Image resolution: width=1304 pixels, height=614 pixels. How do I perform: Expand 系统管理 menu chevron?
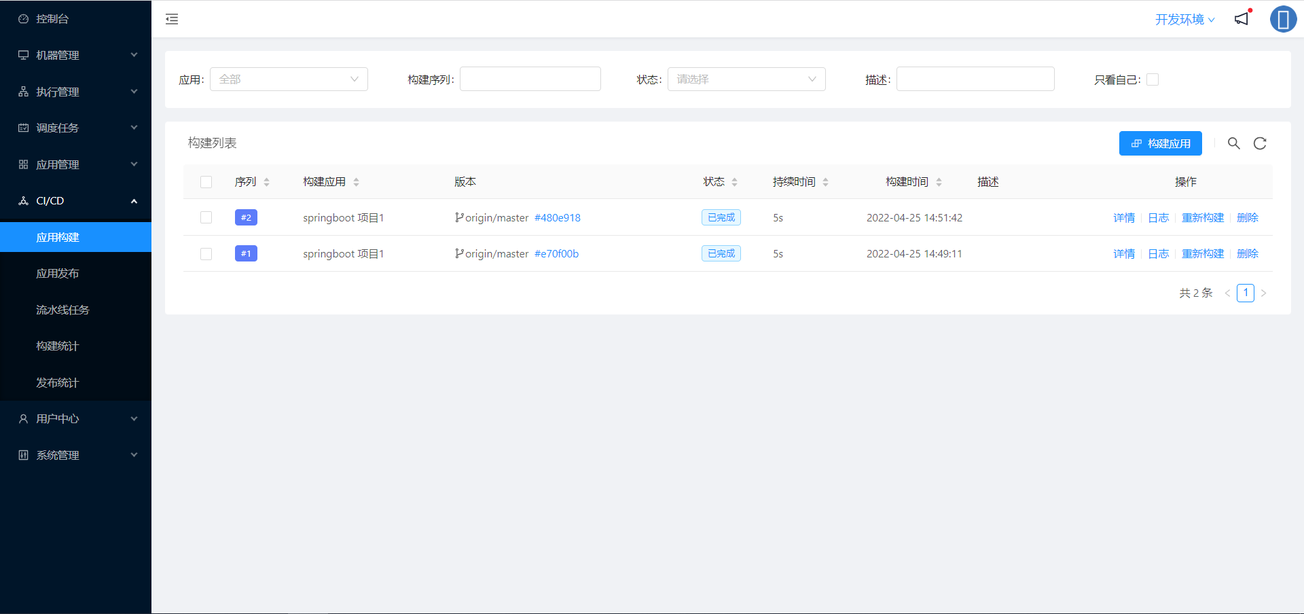(134, 455)
